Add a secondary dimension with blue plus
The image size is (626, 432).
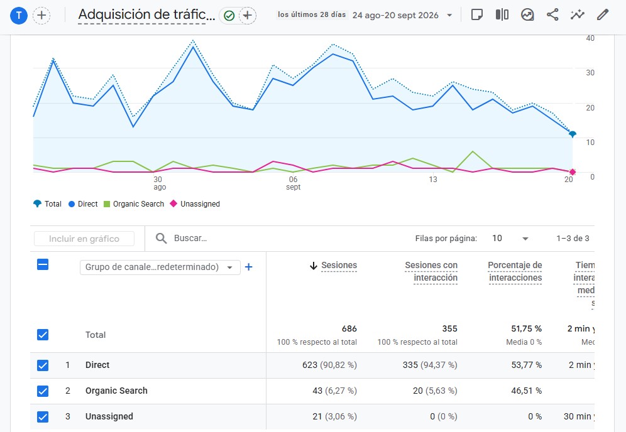click(248, 267)
